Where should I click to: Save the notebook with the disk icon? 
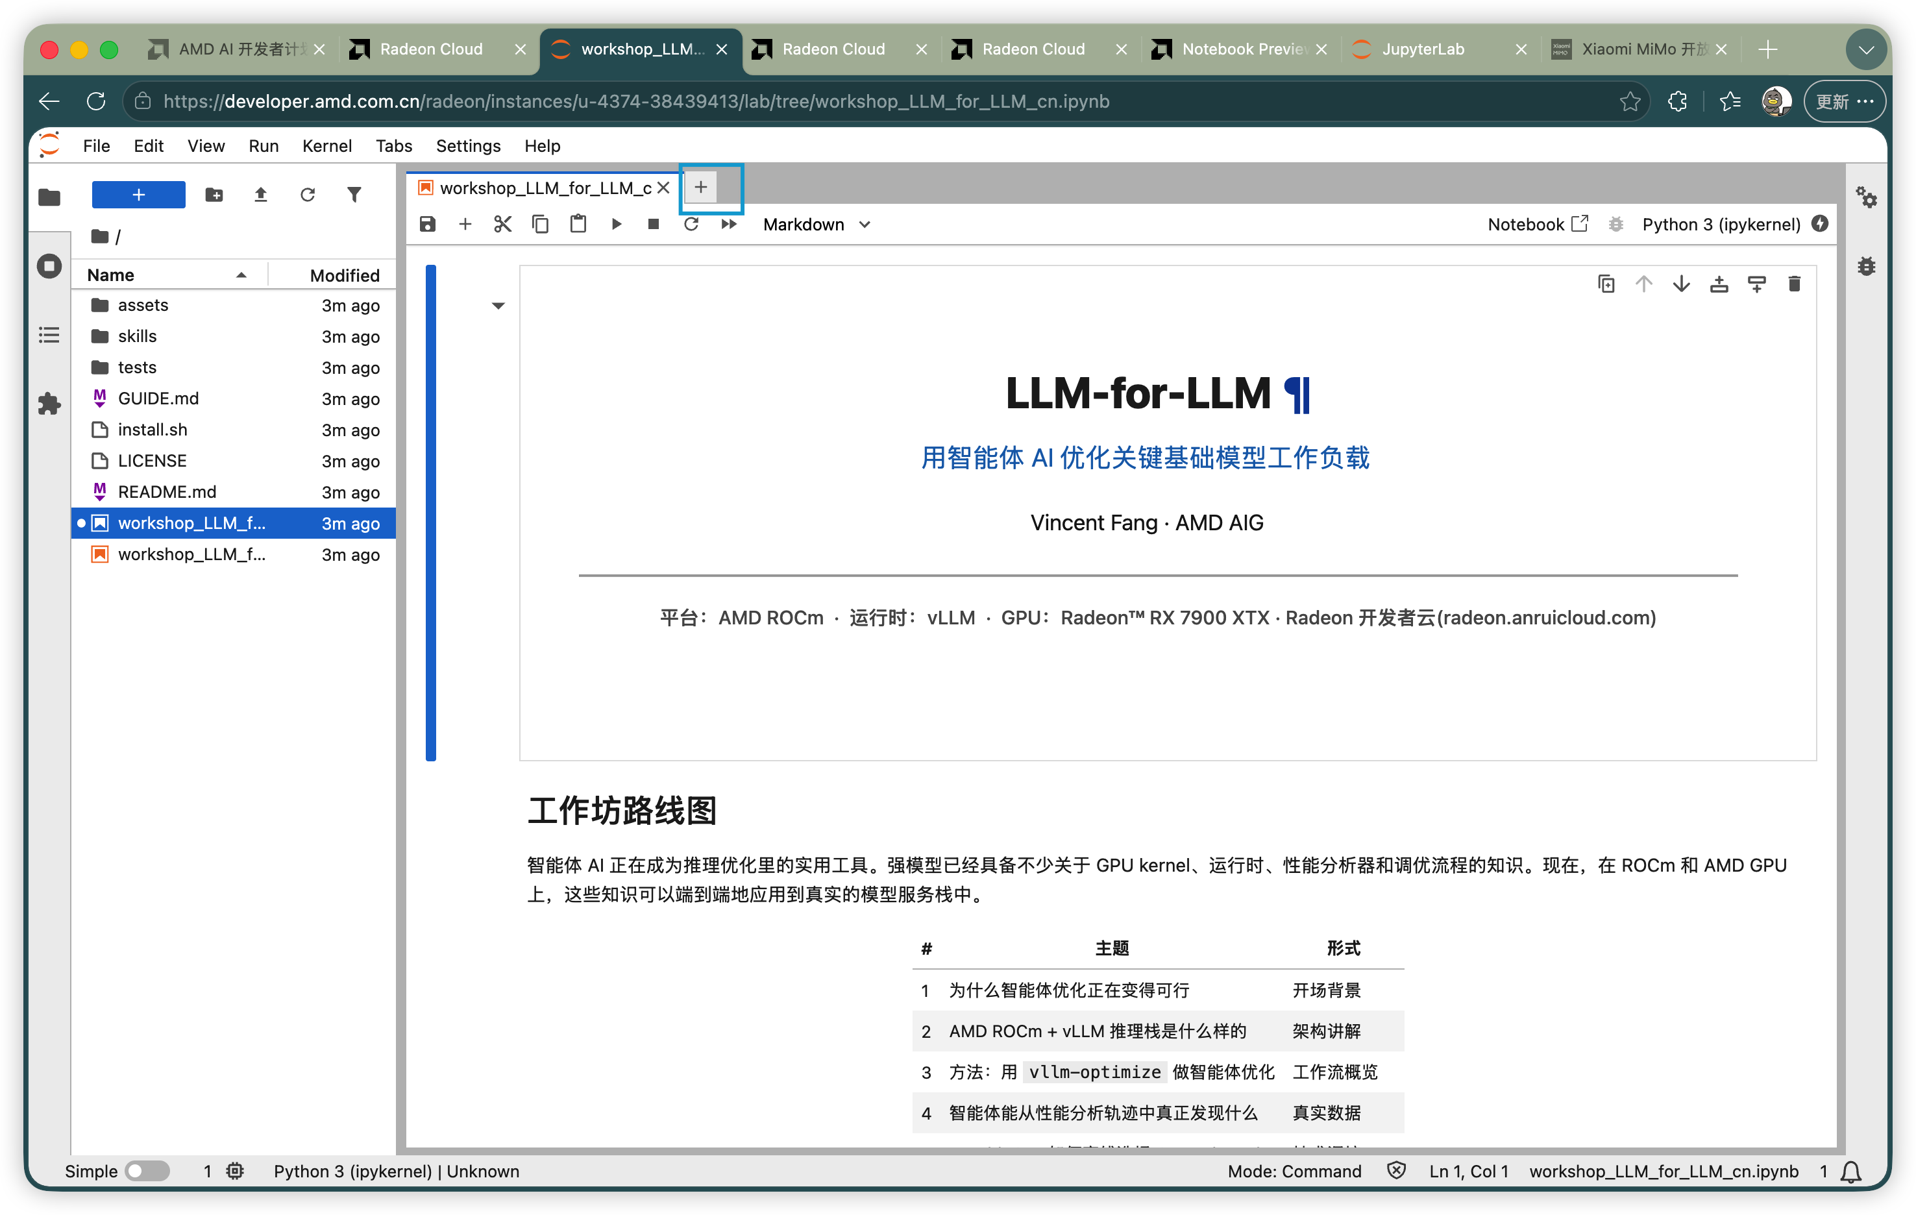pos(427,225)
